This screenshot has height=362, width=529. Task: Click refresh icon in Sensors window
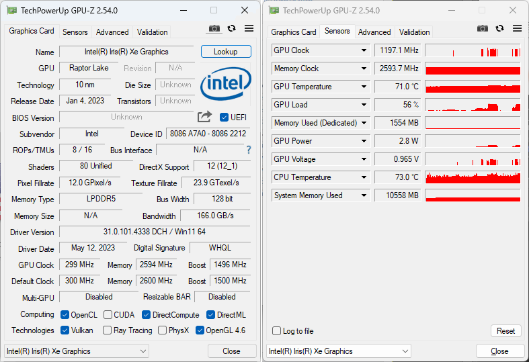(499, 28)
